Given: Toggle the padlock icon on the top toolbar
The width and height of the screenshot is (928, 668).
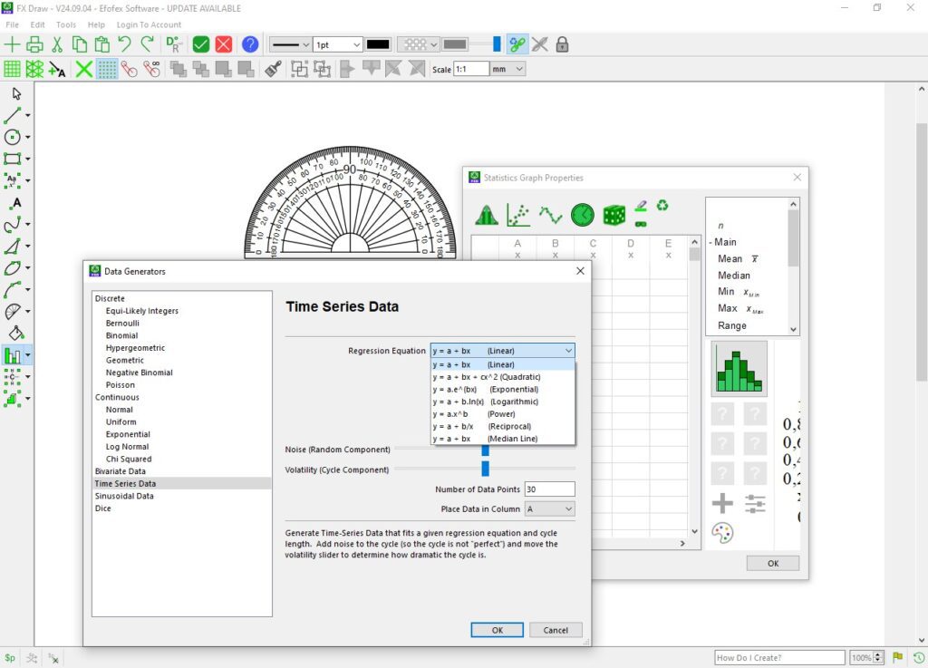Looking at the screenshot, I should pyautogui.click(x=562, y=43).
